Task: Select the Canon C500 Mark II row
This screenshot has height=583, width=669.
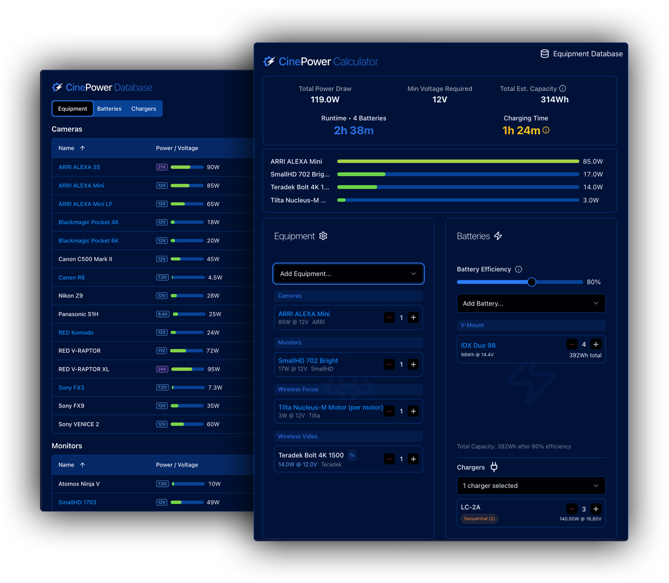Action: coord(153,259)
